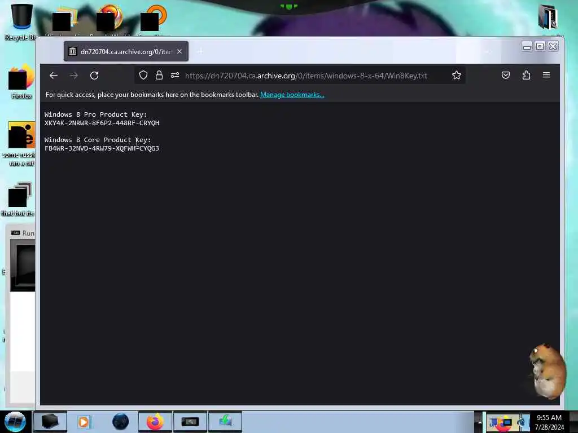Open the Extensions puzzle icon

(x=526, y=75)
